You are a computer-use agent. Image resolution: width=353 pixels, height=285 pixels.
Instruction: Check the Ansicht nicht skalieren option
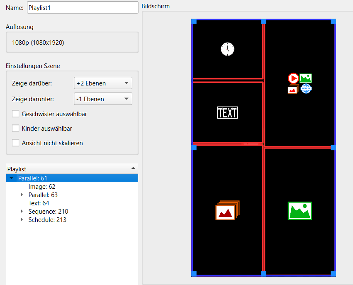[x=16, y=143]
